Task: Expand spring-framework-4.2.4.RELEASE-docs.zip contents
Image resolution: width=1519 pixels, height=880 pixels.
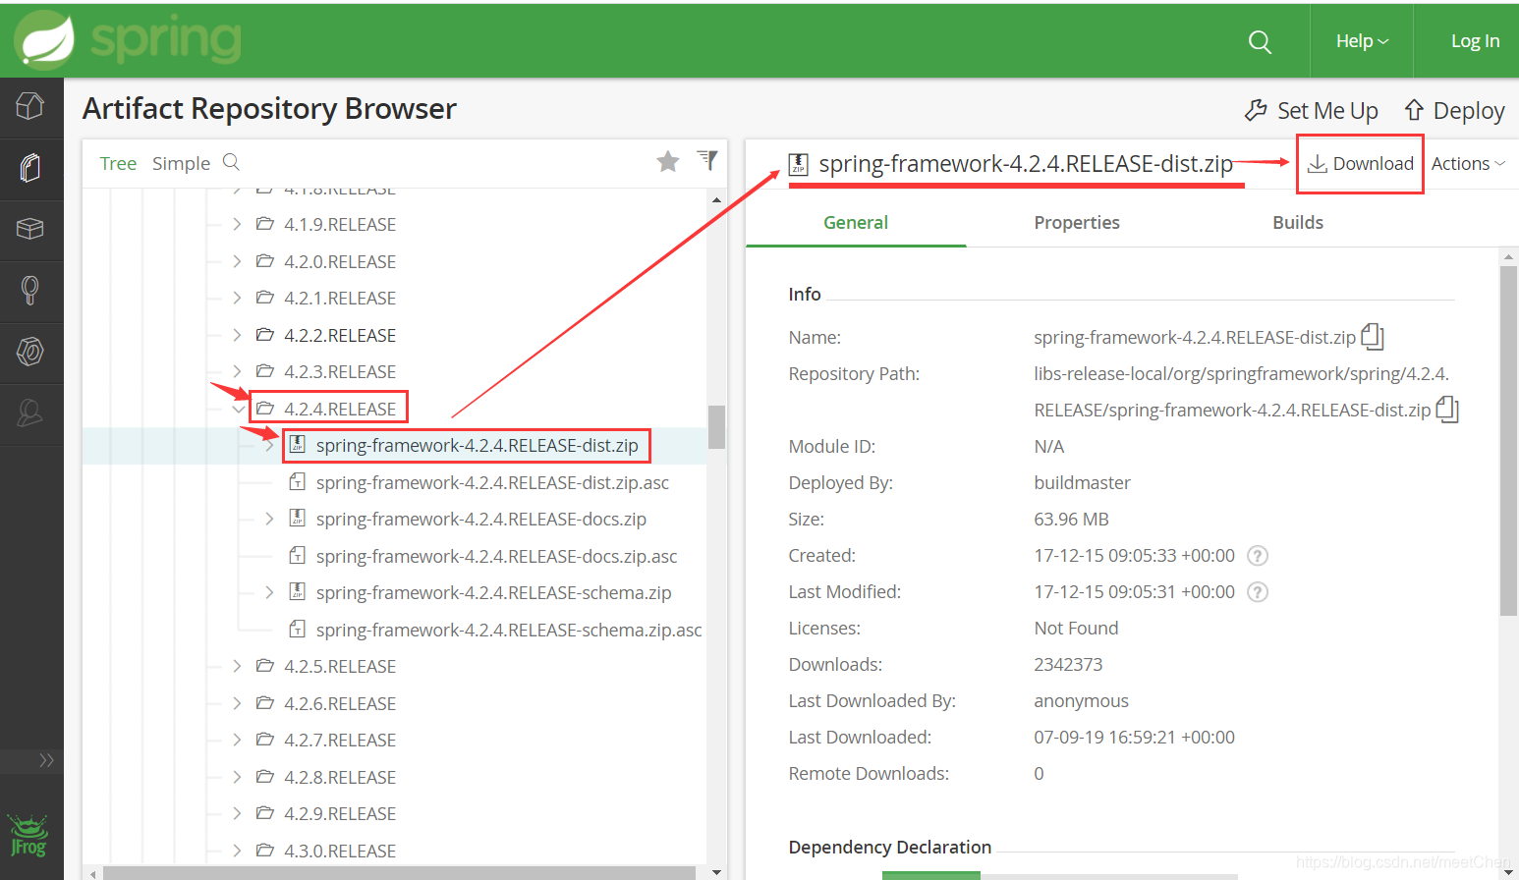Action: 269,519
